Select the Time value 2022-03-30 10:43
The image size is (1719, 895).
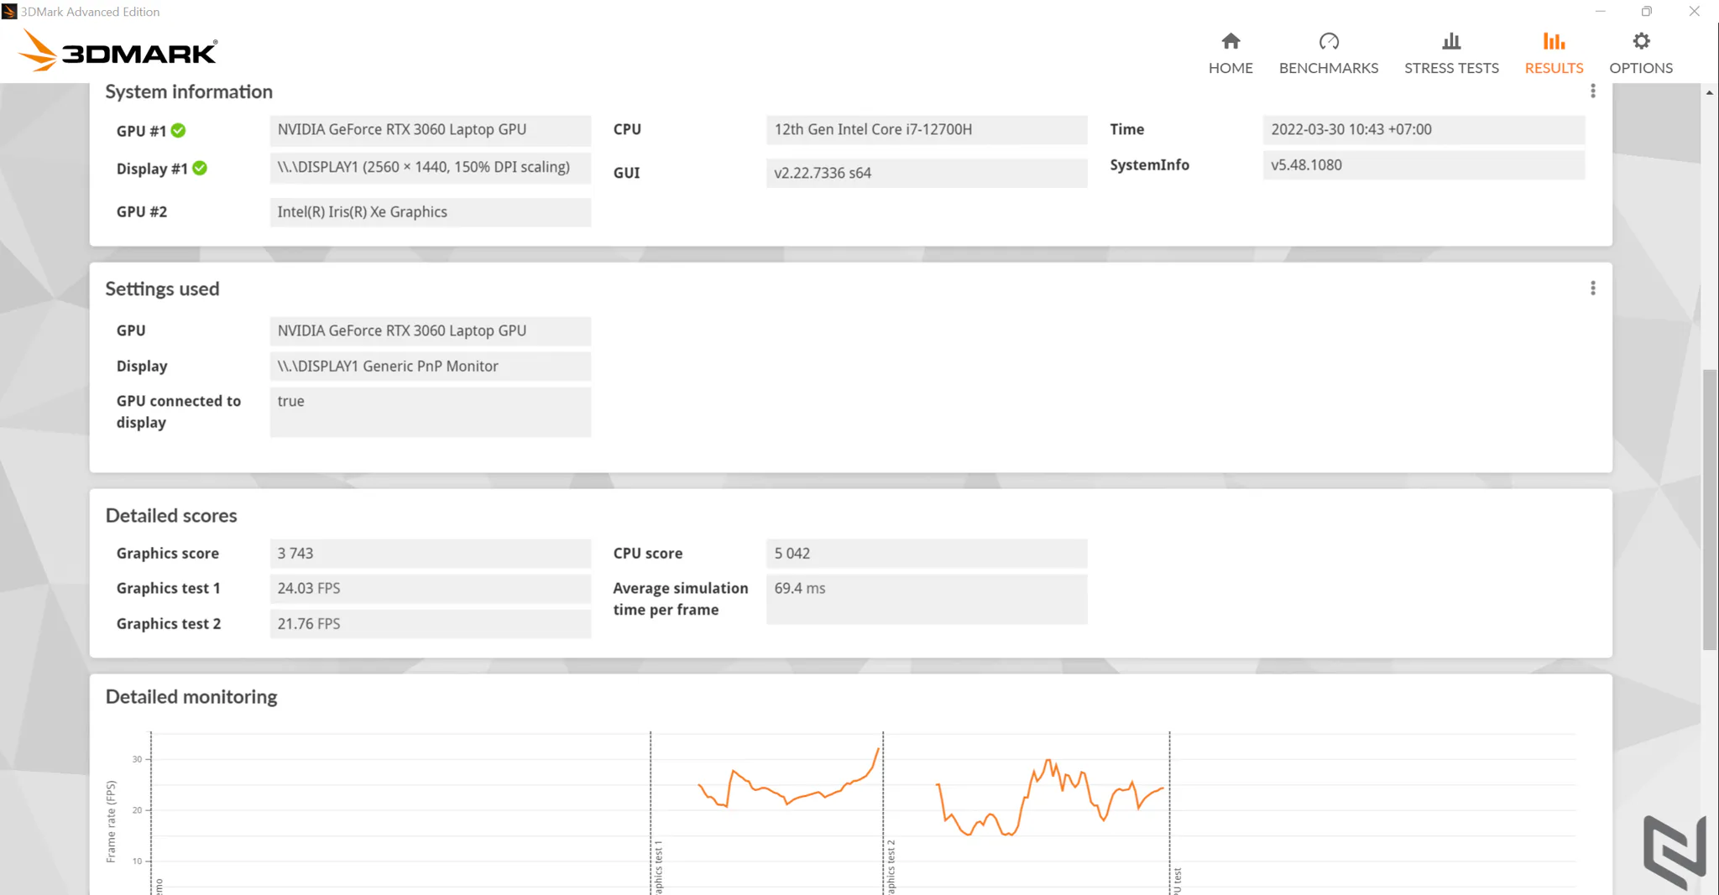point(1424,130)
